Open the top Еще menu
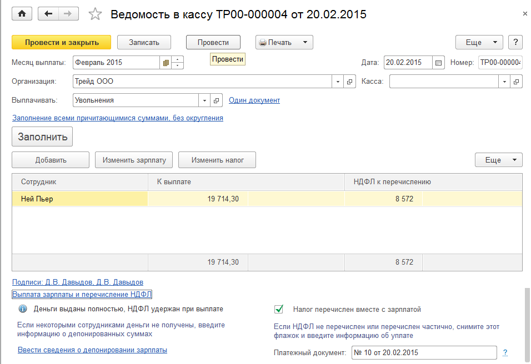 tap(479, 42)
